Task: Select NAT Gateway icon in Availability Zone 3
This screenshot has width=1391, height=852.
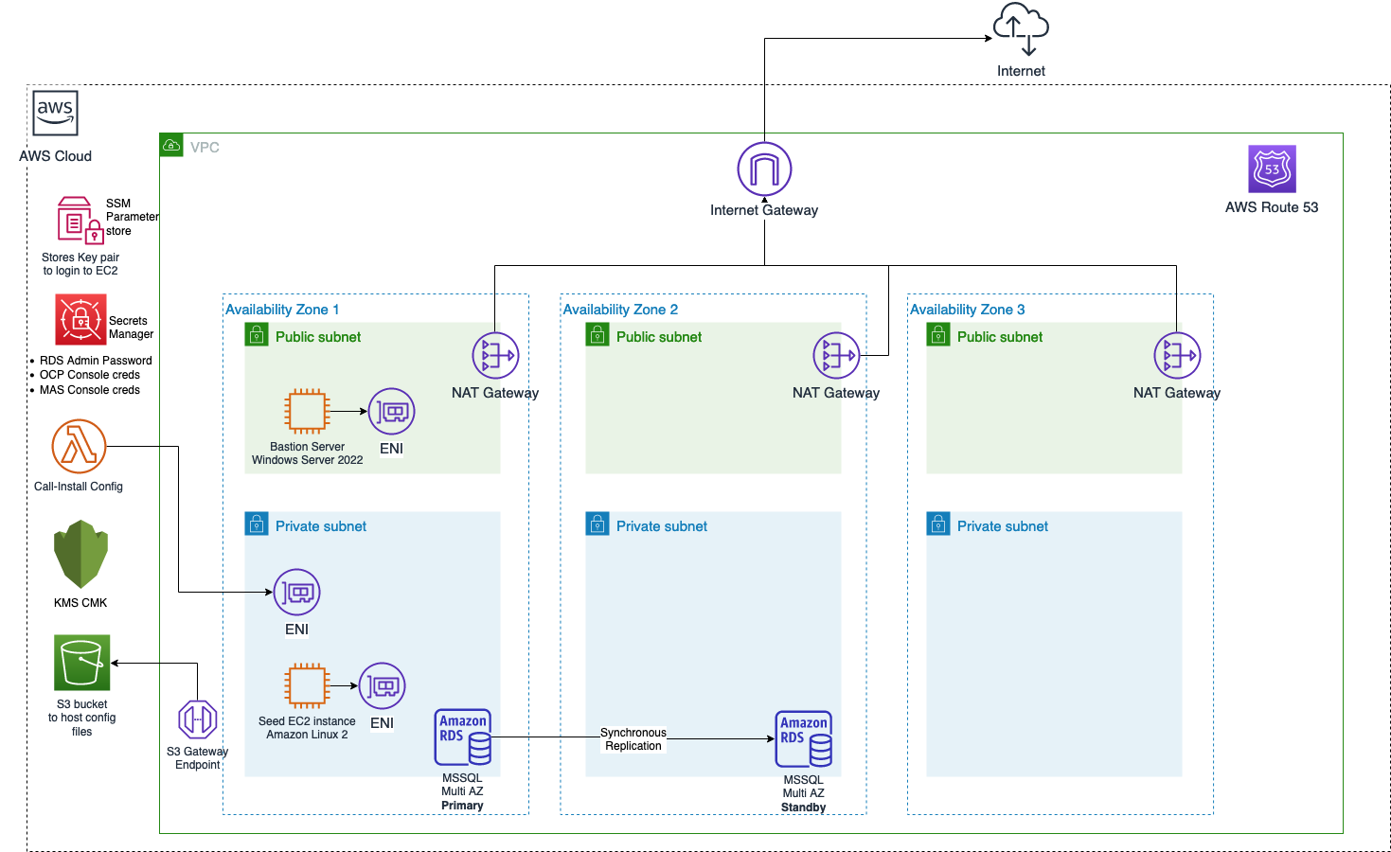Action: pos(1177,356)
